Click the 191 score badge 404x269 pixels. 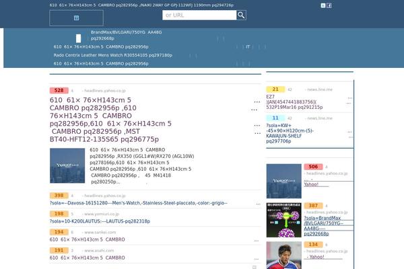pos(59,250)
